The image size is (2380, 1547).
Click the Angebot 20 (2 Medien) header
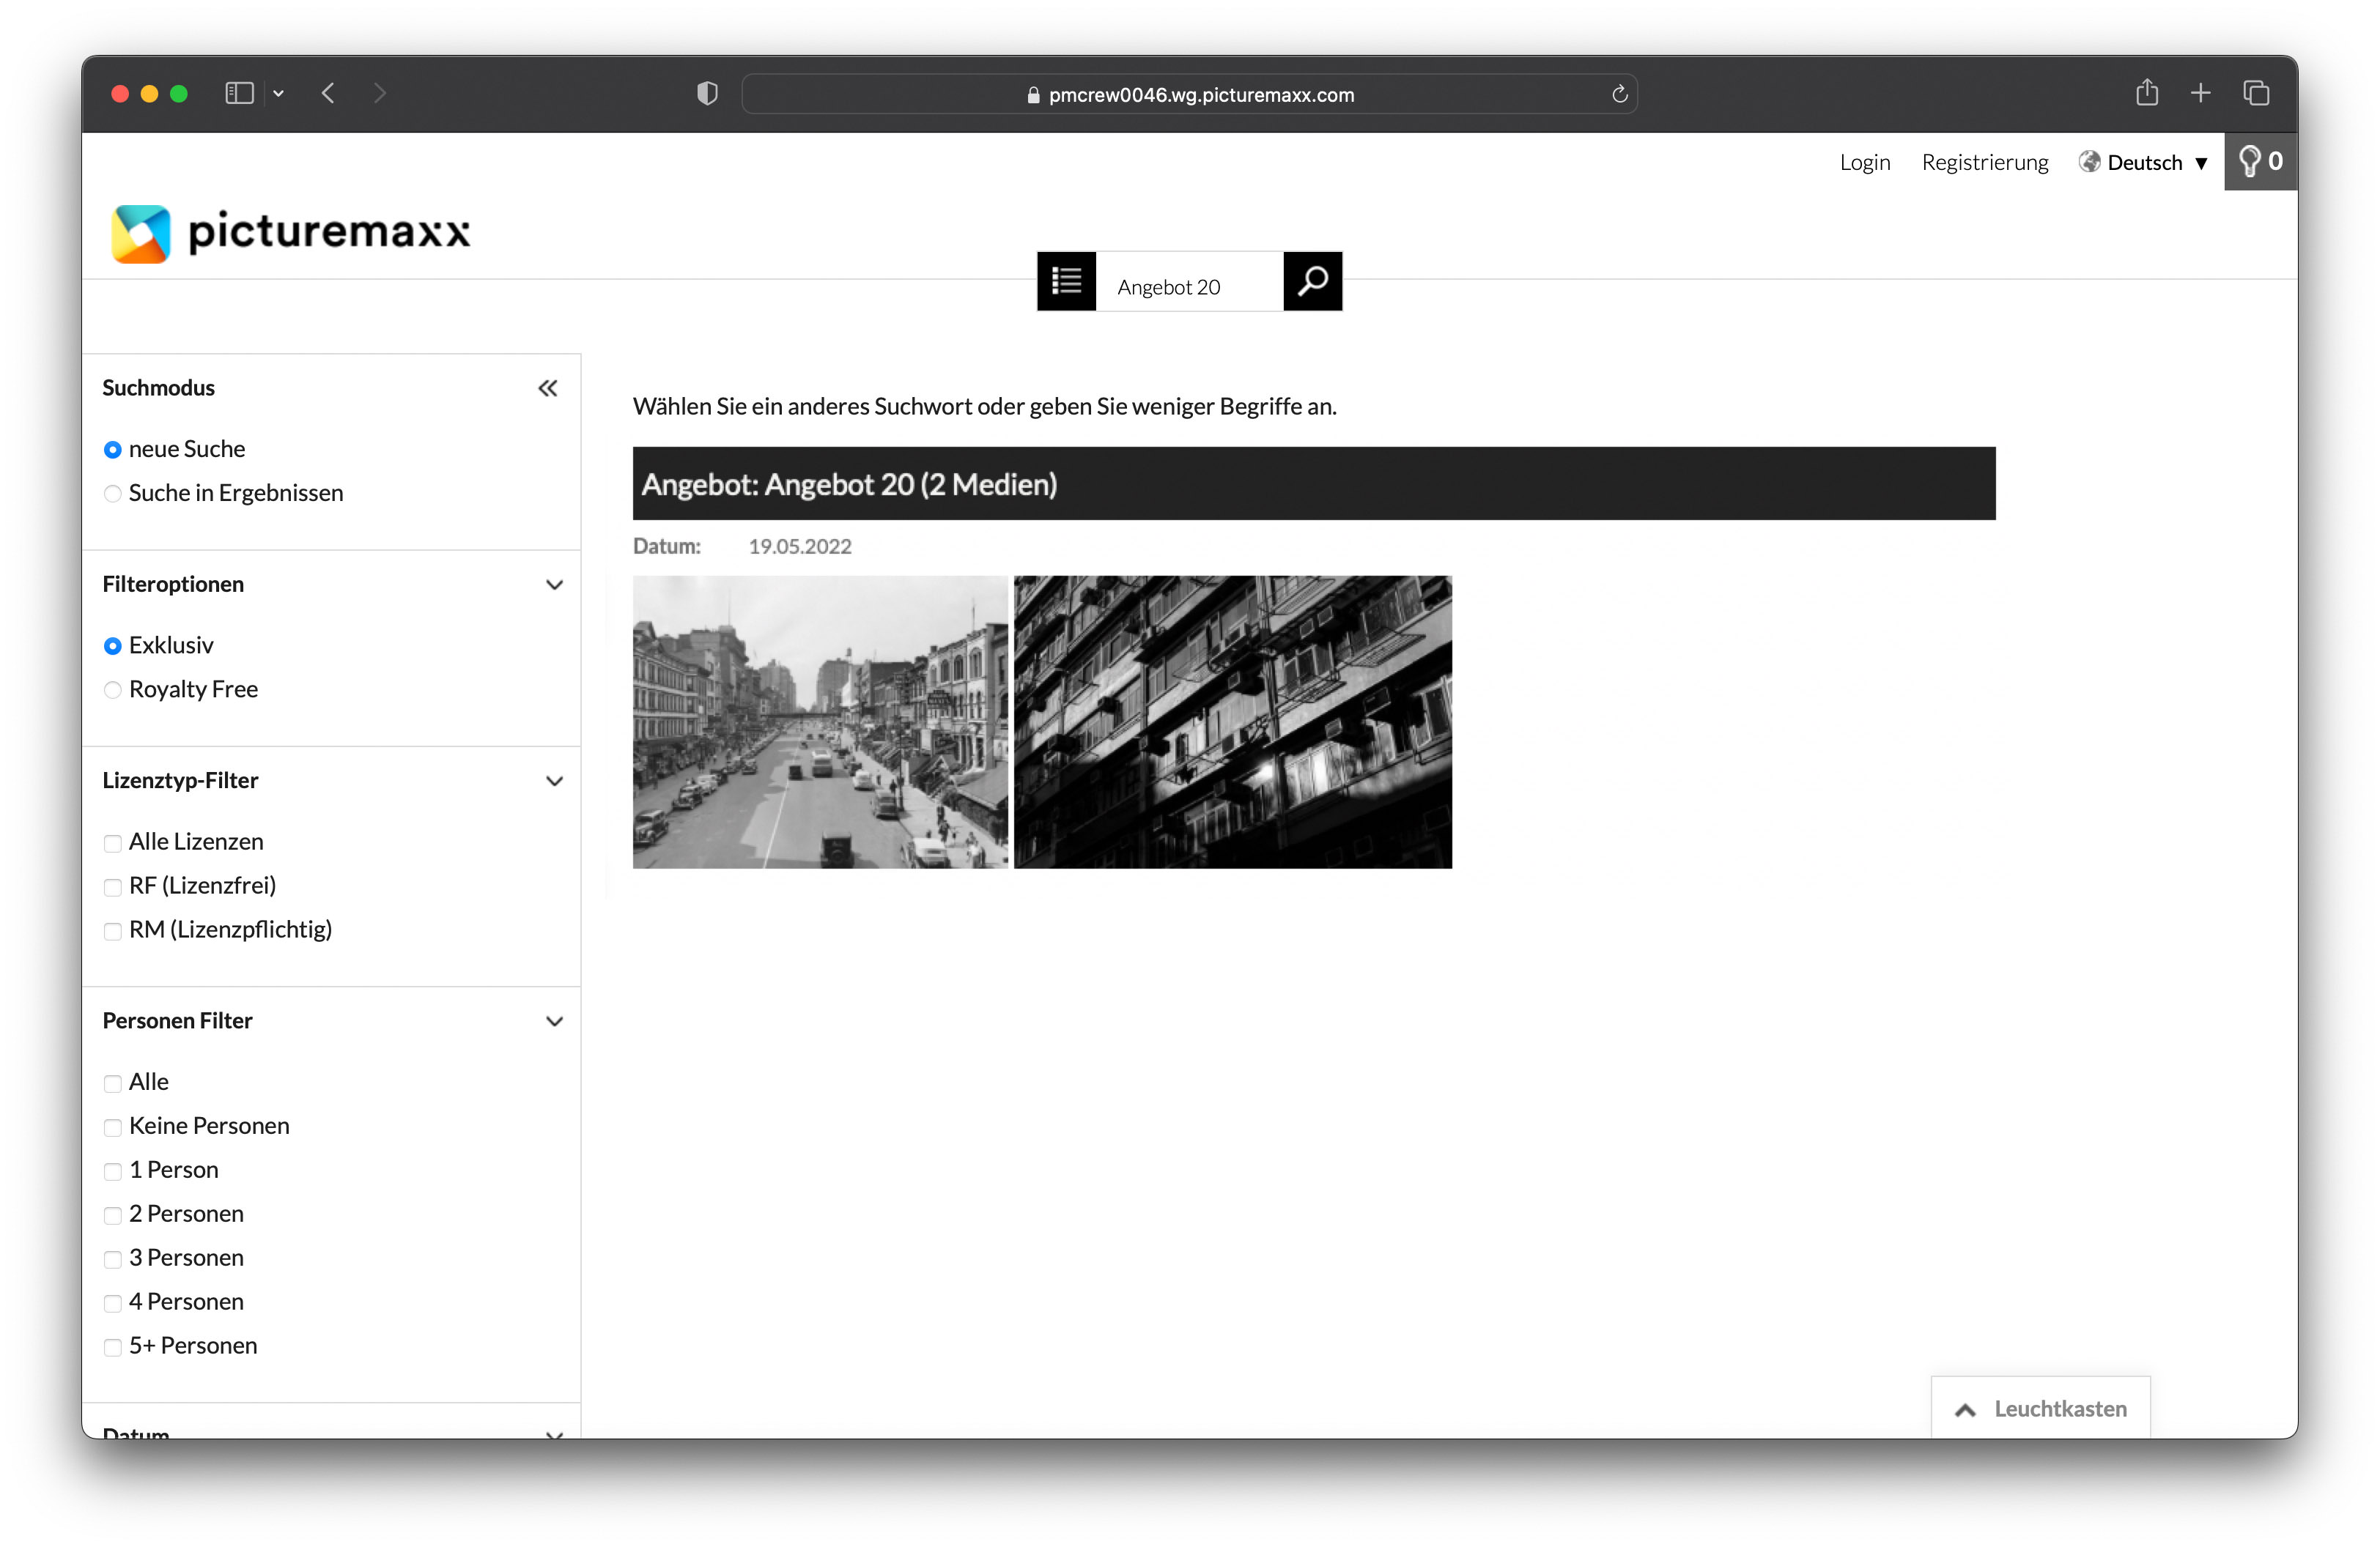1313,483
